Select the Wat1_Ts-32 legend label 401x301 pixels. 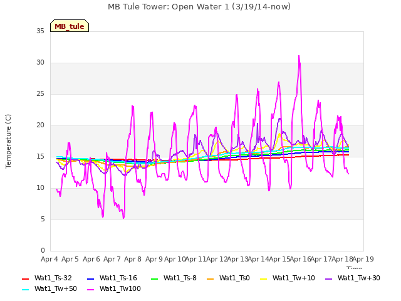53,278
